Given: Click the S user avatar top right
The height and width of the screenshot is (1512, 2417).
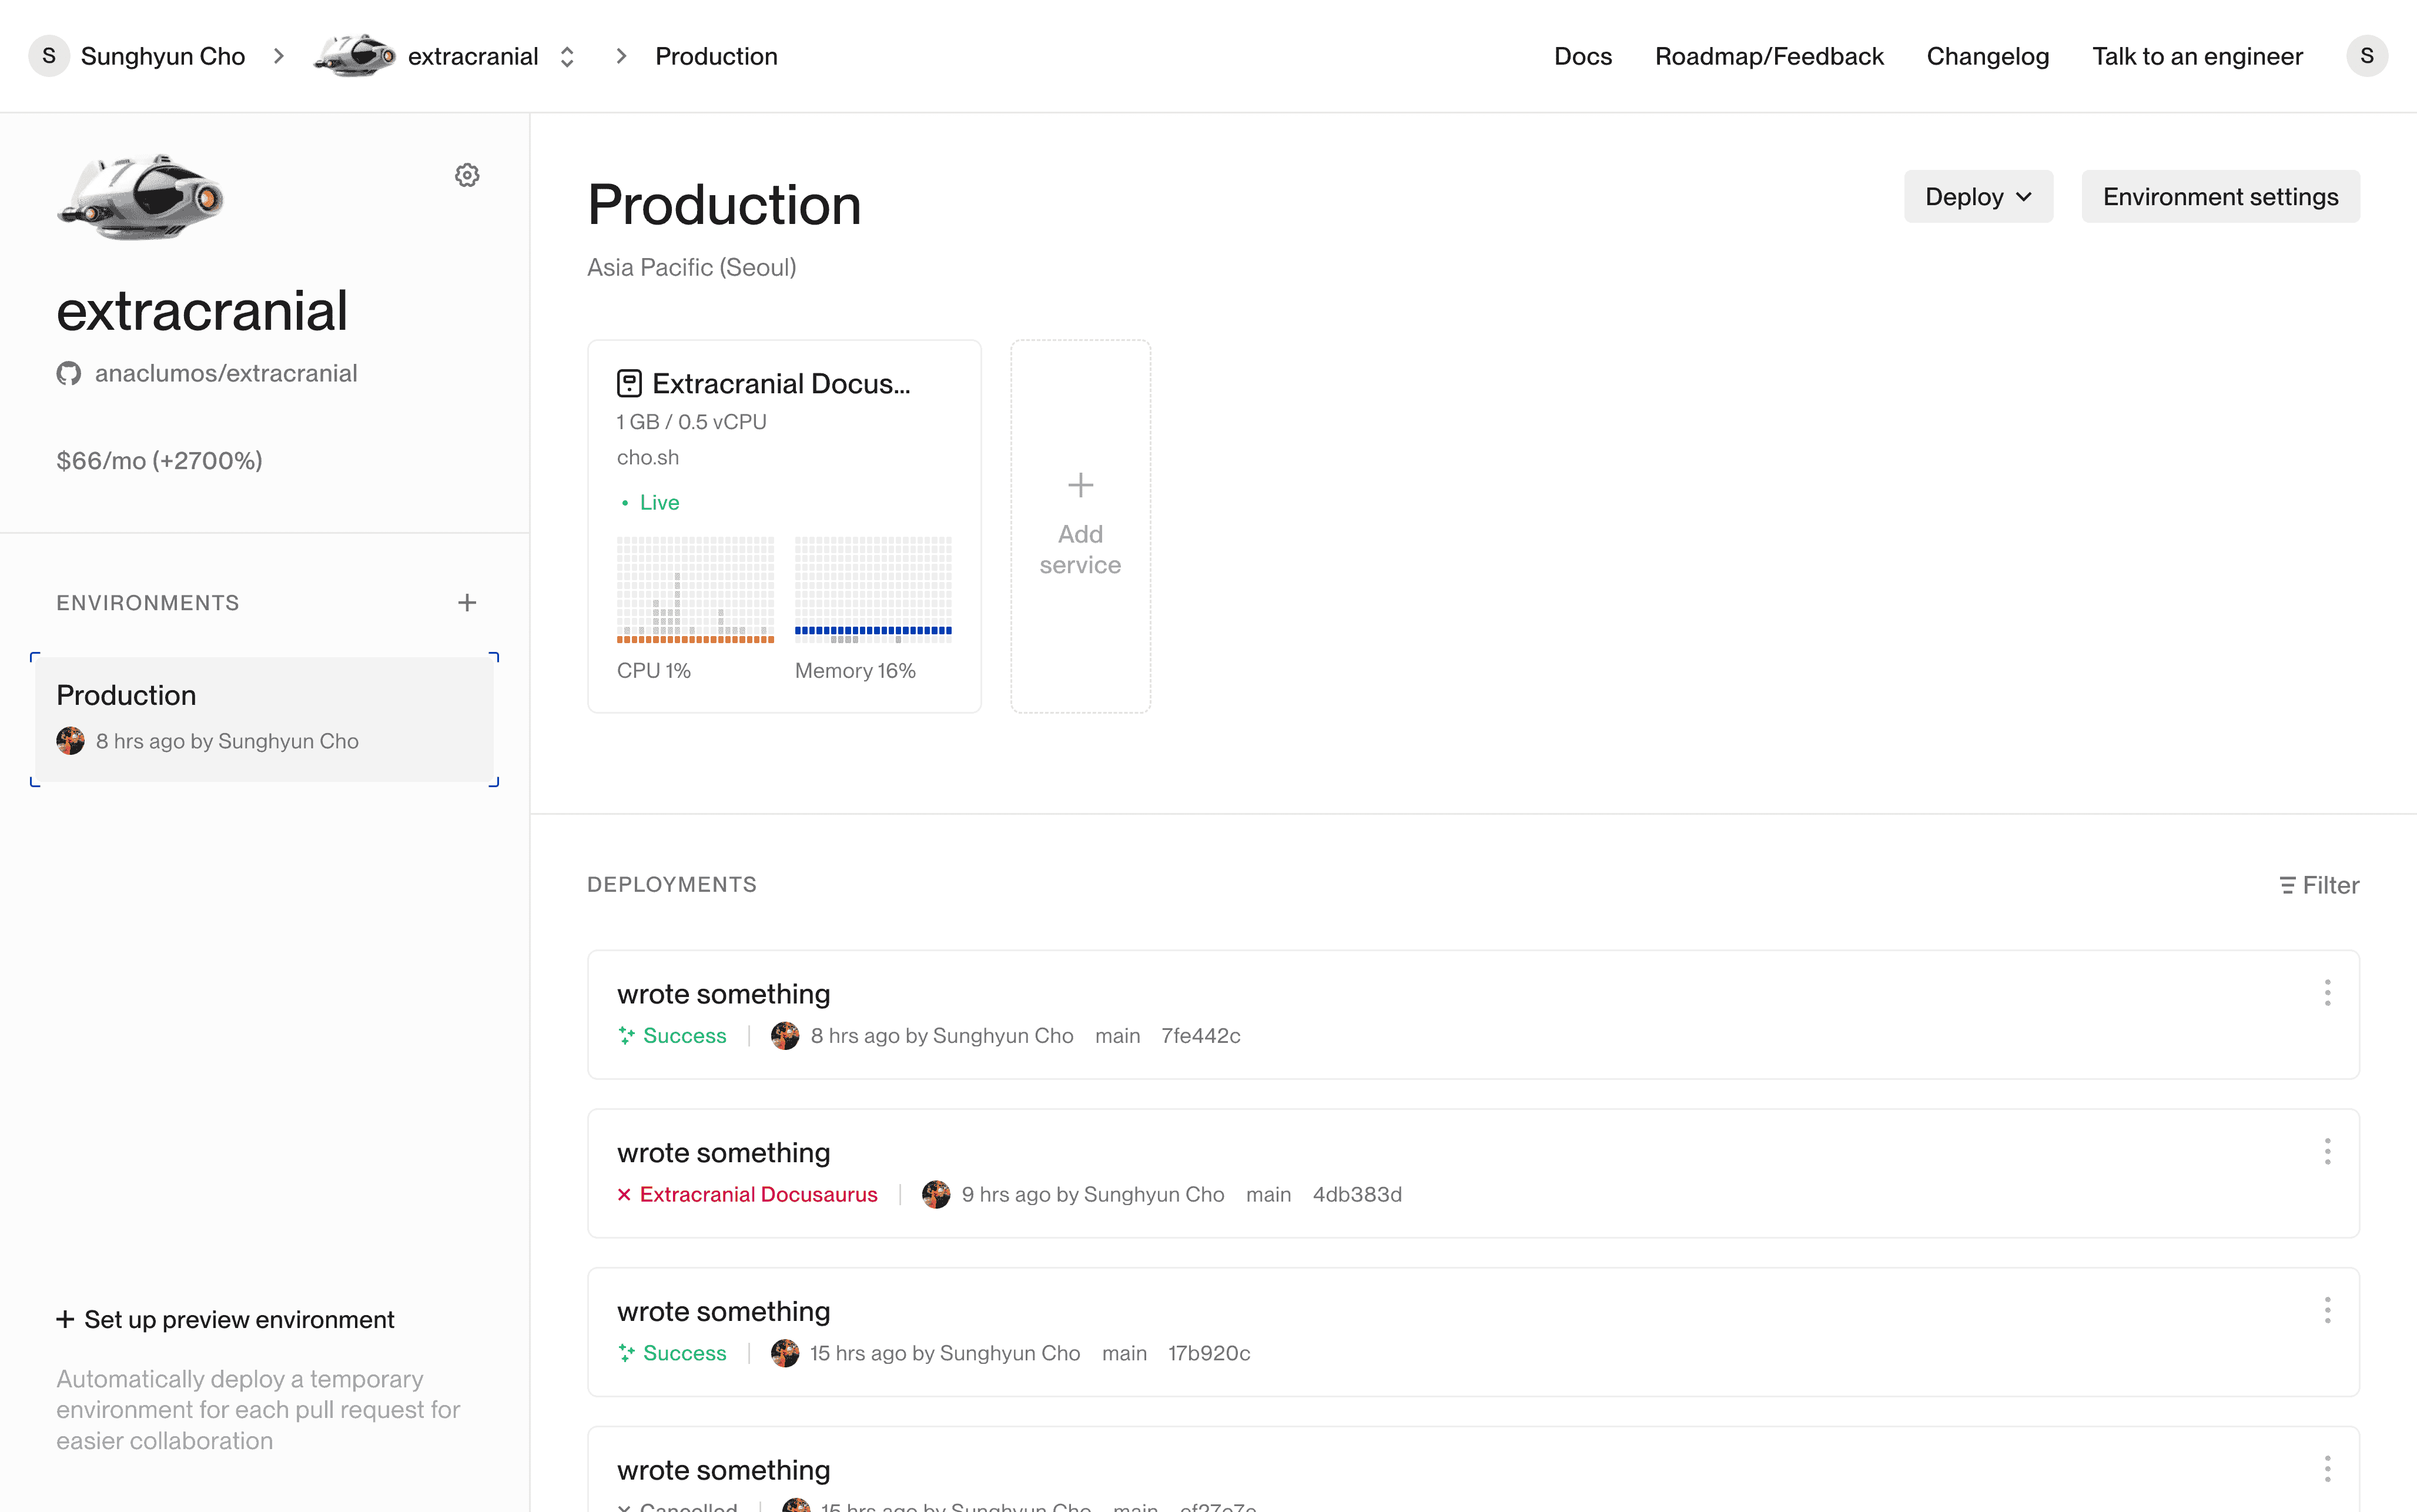Looking at the screenshot, I should (x=2366, y=56).
